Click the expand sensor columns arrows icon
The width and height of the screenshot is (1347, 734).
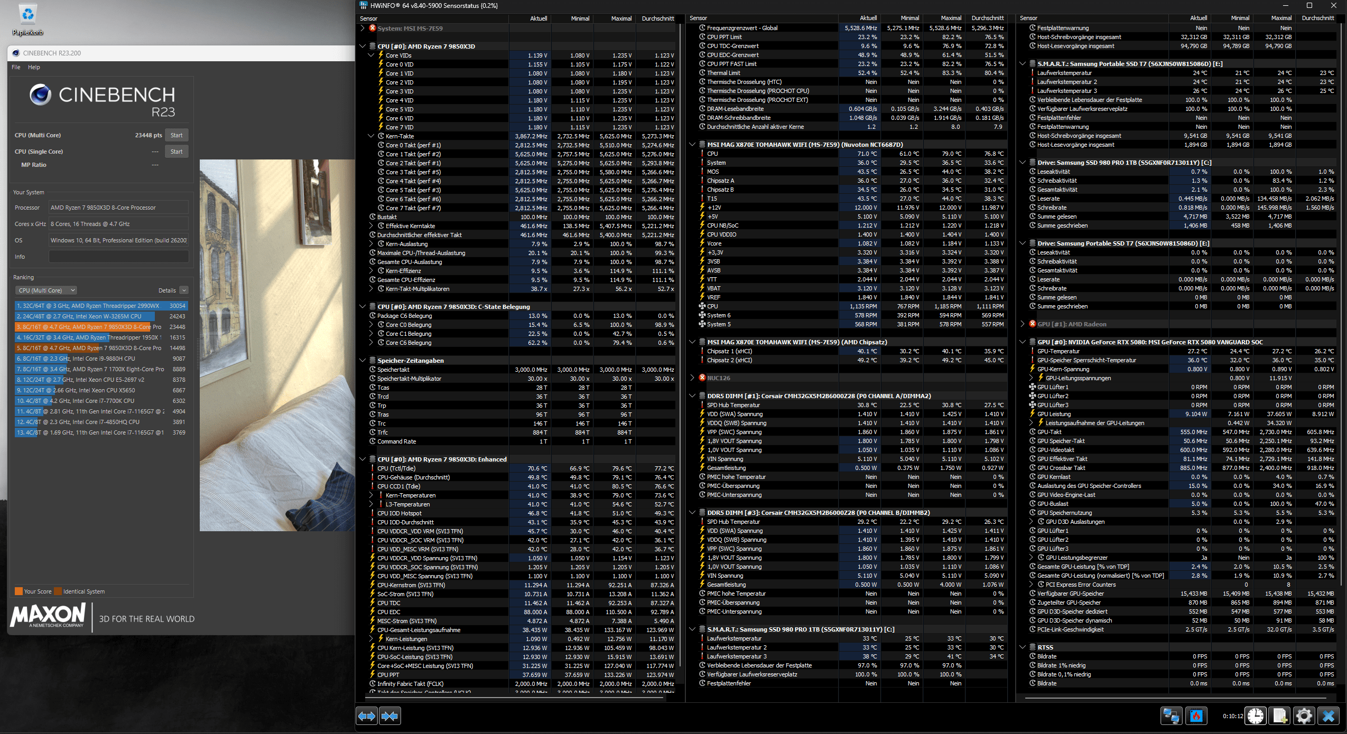367,716
